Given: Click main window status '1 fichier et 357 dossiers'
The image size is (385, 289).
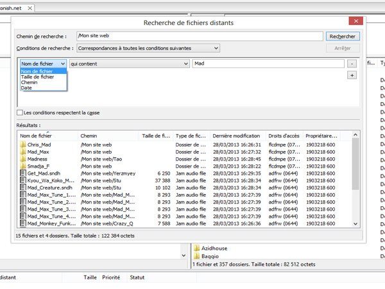Looking at the screenshot, I should pyautogui.click(x=221, y=265).
